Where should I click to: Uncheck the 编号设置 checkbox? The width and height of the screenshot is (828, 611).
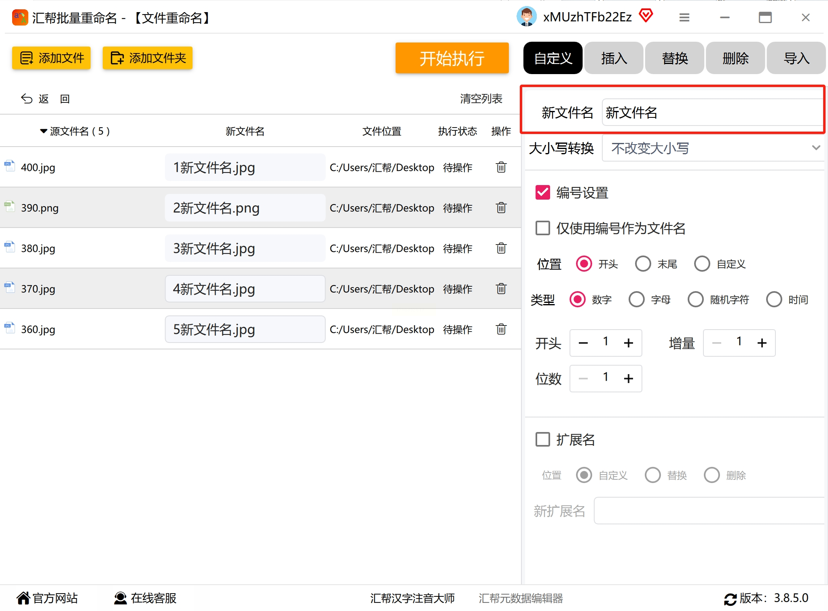click(542, 193)
